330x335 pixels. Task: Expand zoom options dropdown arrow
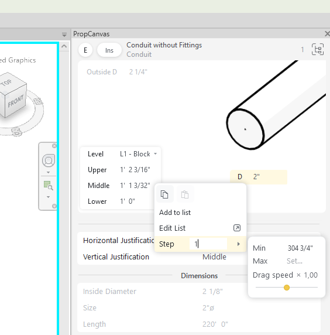[49, 197]
